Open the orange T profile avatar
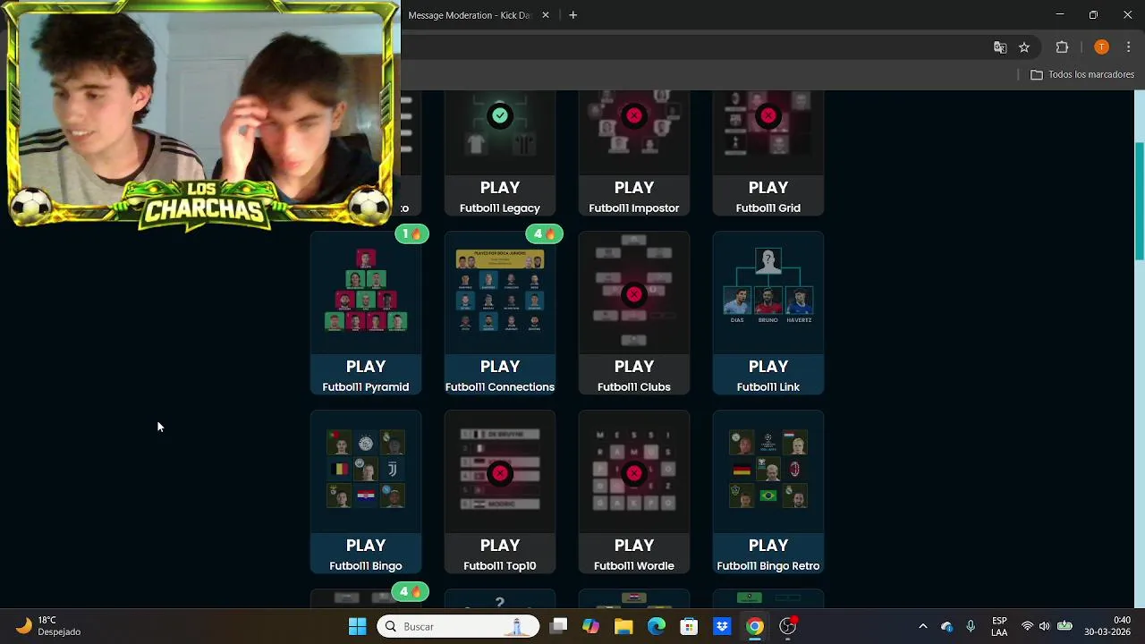1145x644 pixels. click(1101, 47)
